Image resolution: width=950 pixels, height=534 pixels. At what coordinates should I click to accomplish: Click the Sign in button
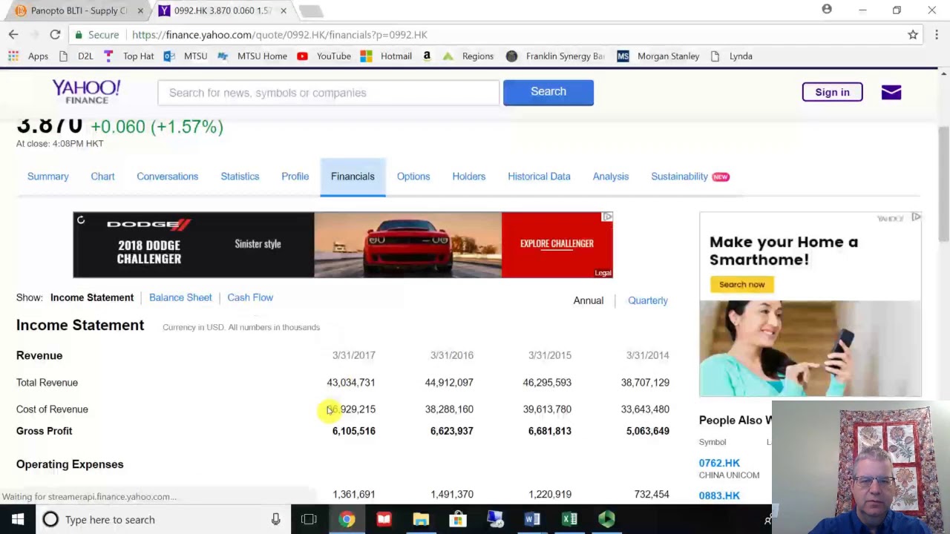pyautogui.click(x=832, y=92)
